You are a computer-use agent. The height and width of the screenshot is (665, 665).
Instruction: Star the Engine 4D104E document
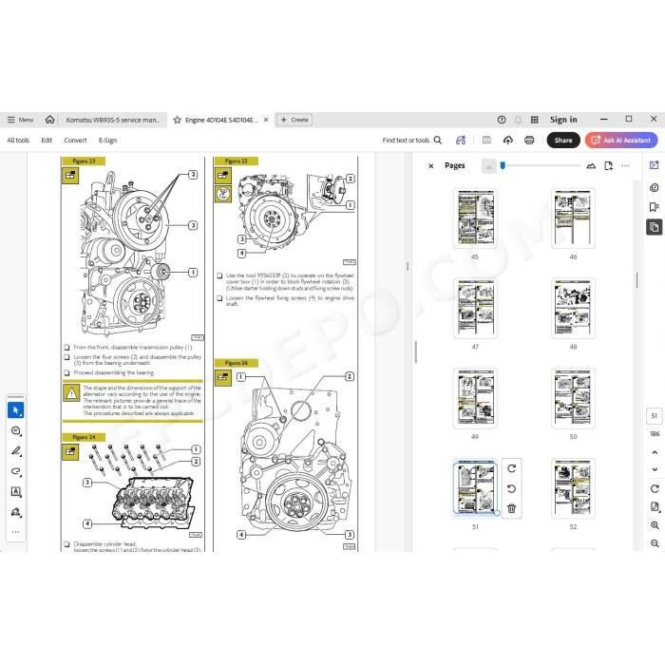(x=178, y=120)
